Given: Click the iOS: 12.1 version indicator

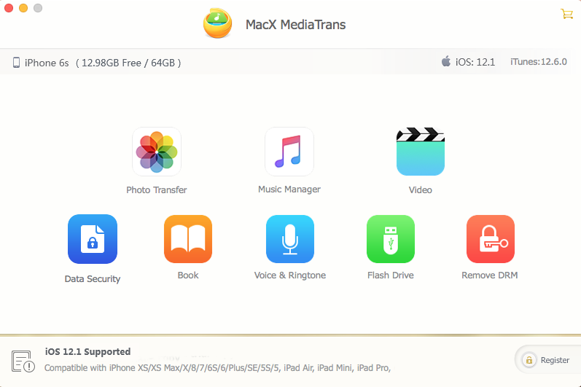Looking at the screenshot, I should (468, 63).
